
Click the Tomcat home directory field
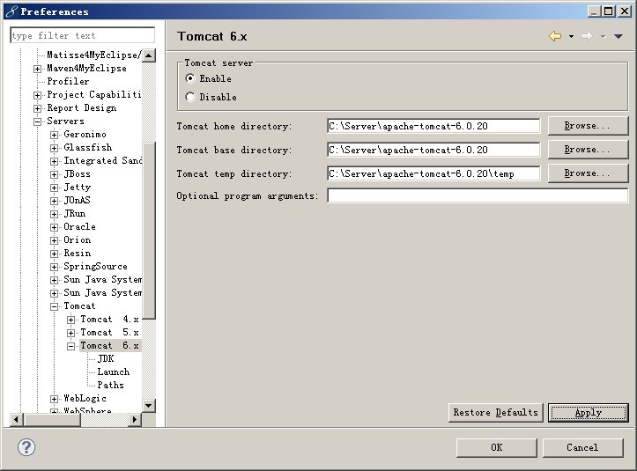(x=433, y=126)
